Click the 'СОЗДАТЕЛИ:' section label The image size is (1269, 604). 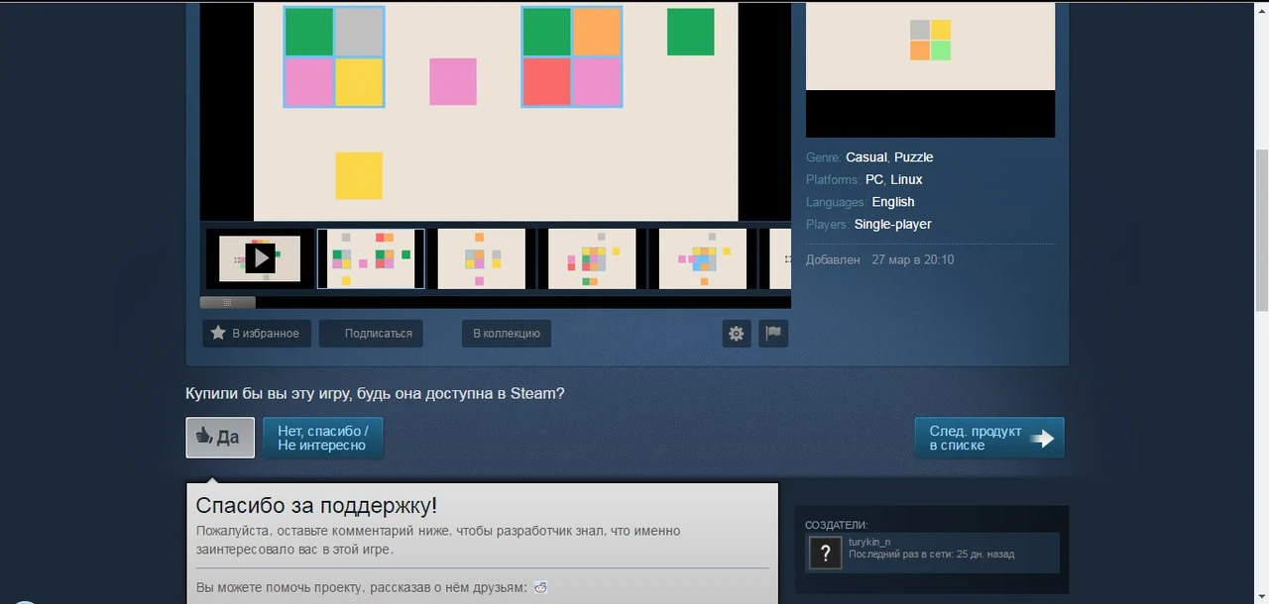(x=837, y=525)
